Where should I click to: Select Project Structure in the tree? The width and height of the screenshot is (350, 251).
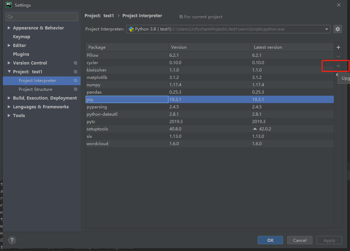pyautogui.click(x=41, y=89)
